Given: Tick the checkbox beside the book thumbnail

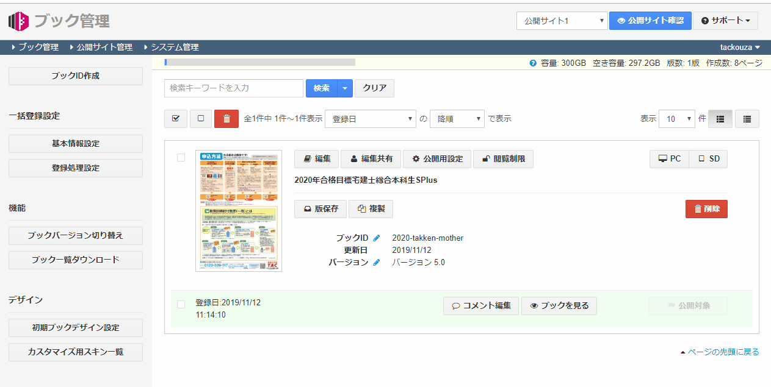Looking at the screenshot, I should (181, 157).
